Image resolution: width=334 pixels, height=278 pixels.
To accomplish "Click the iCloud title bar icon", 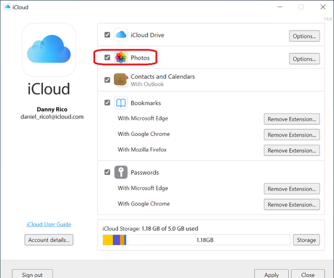I will (7, 7).
